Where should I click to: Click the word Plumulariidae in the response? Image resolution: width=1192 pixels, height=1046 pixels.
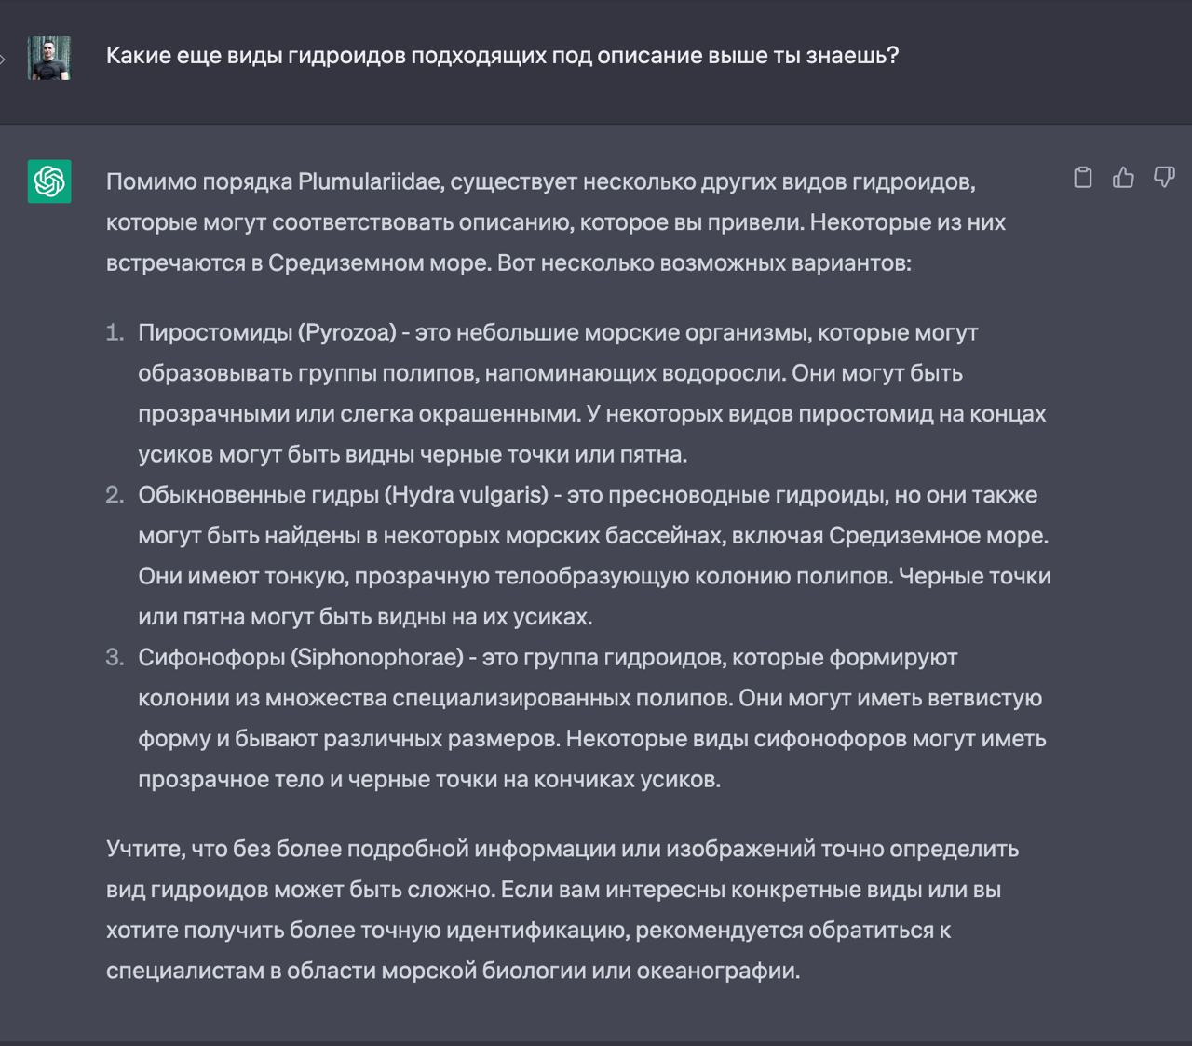368,181
